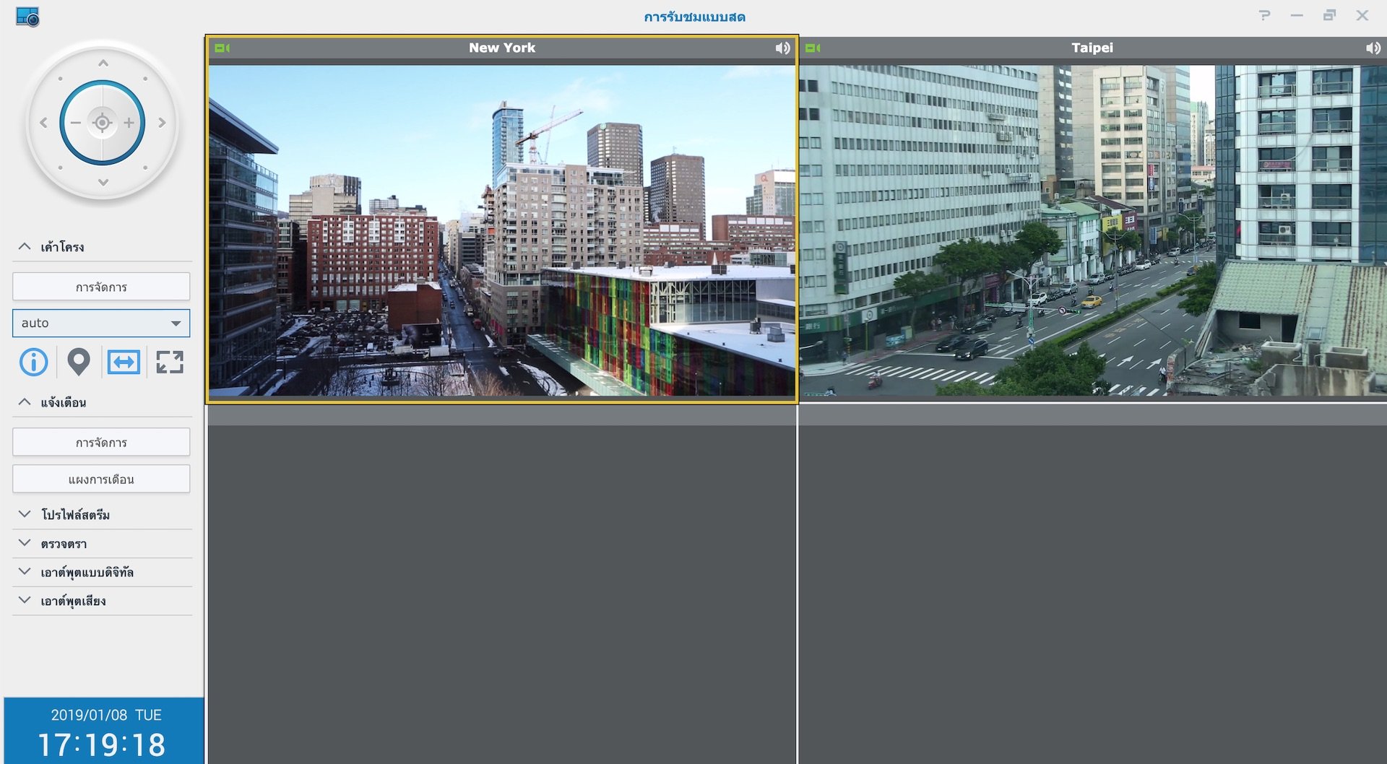Viewport: 1387px width, 764px height.
Task: Toggle the fit-width stretch icon
Action: click(124, 362)
